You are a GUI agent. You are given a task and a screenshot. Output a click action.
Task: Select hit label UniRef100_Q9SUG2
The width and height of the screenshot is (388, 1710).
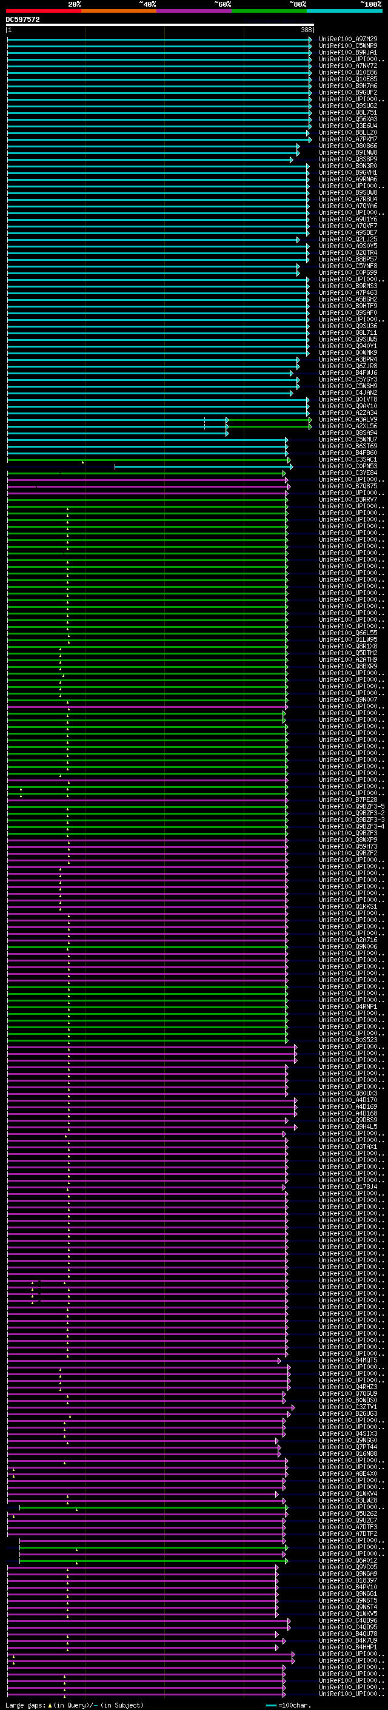[x=348, y=106]
